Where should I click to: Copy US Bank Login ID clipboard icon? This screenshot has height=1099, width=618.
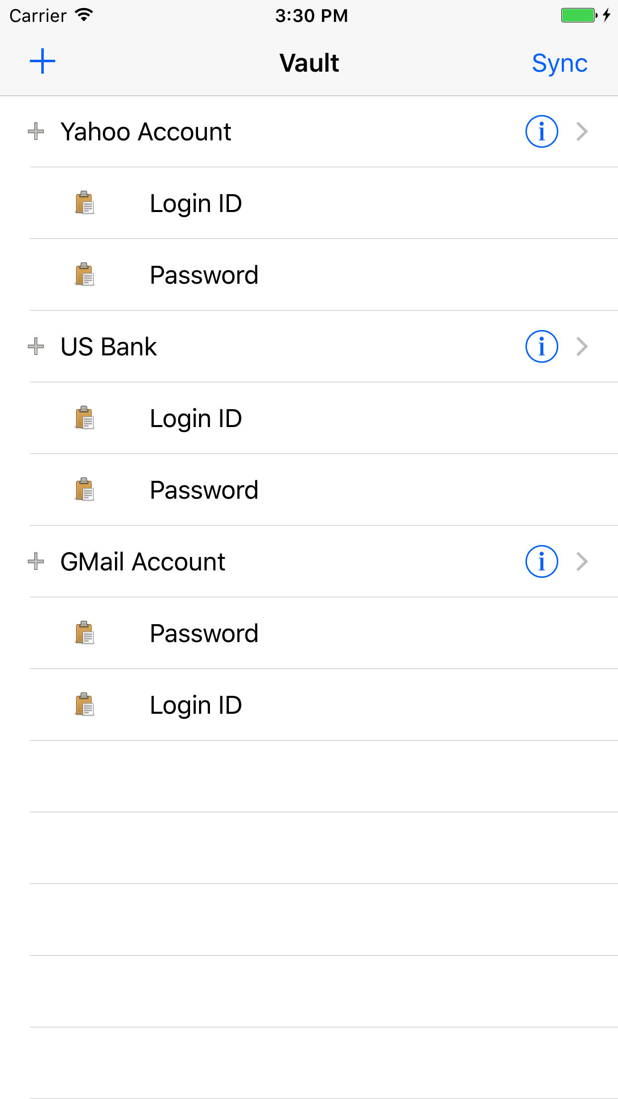tap(85, 418)
